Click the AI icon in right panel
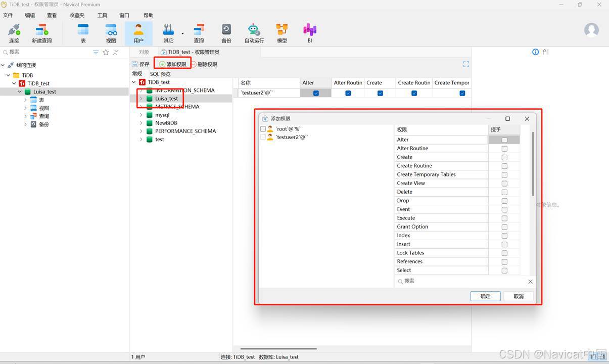Screen dimensions: 609x364 545,52
